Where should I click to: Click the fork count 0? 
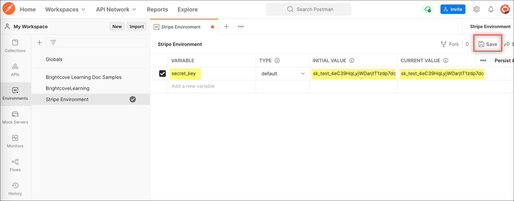pyautogui.click(x=467, y=44)
